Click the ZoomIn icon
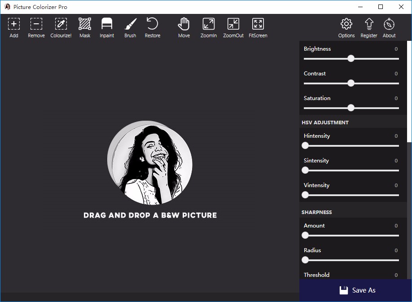The height and width of the screenshot is (302, 412). [x=209, y=24]
